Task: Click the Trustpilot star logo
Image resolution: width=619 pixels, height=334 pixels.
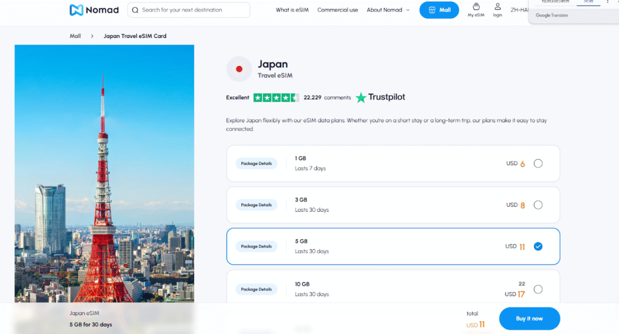Action: click(x=361, y=97)
